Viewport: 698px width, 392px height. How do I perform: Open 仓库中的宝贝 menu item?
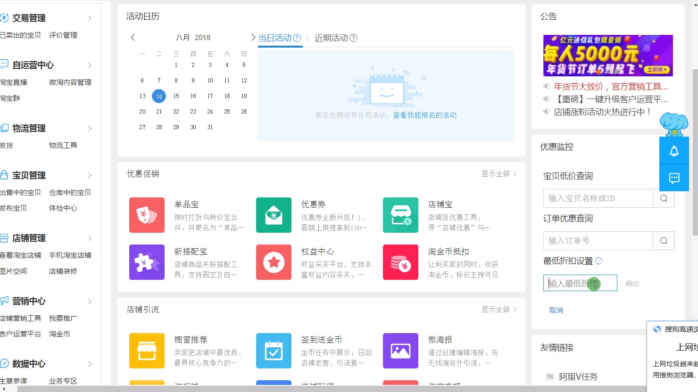(x=70, y=193)
